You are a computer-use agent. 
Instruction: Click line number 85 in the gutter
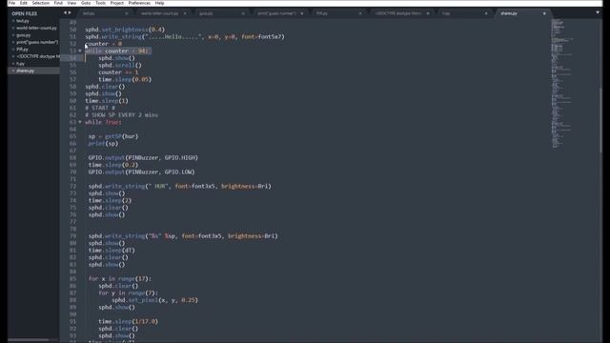pos(72,279)
